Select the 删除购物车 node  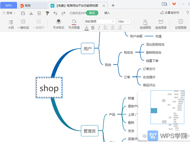tap(154, 53)
